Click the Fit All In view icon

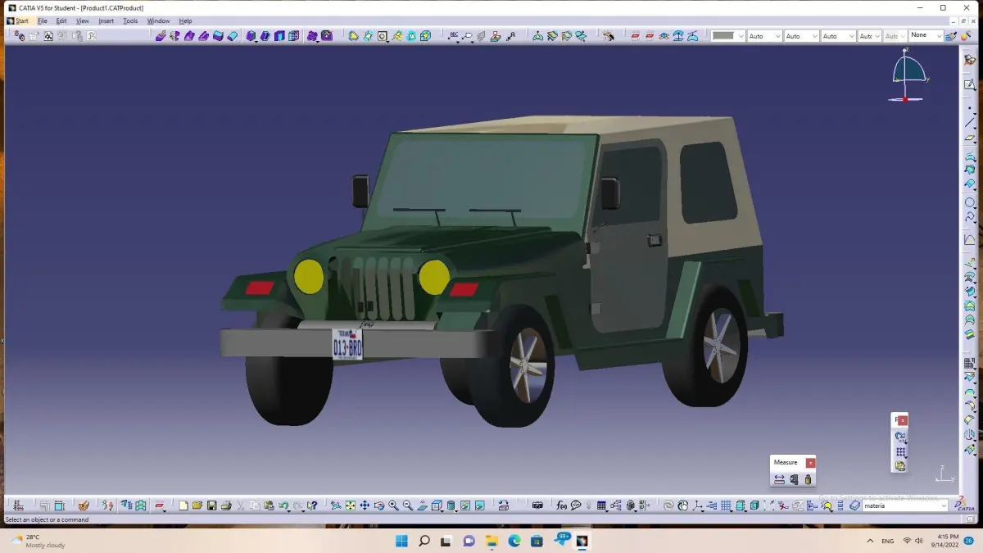[350, 505]
